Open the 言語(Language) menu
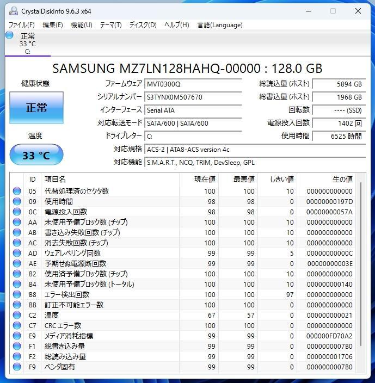The width and height of the screenshot is (375, 383). coord(220,25)
